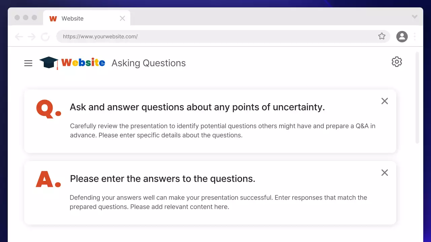Screen dimensions: 431x242
Task: Bookmark this page with the star icon
Action: click(x=382, y=36)
